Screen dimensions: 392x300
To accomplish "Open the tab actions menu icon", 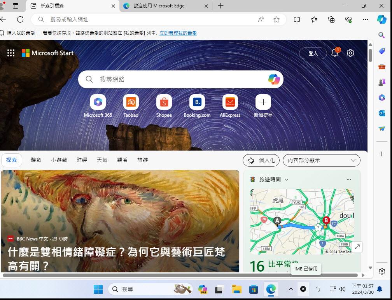I will coord(16,6).
